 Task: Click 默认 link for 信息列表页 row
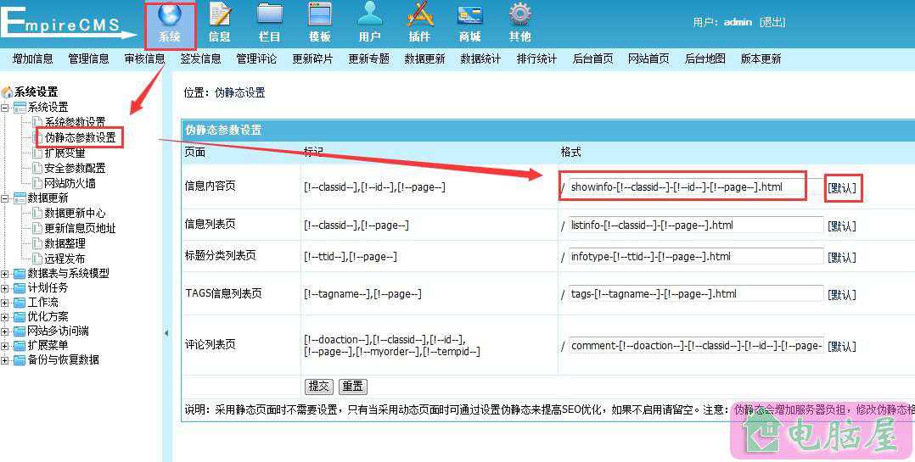[841, 226]
